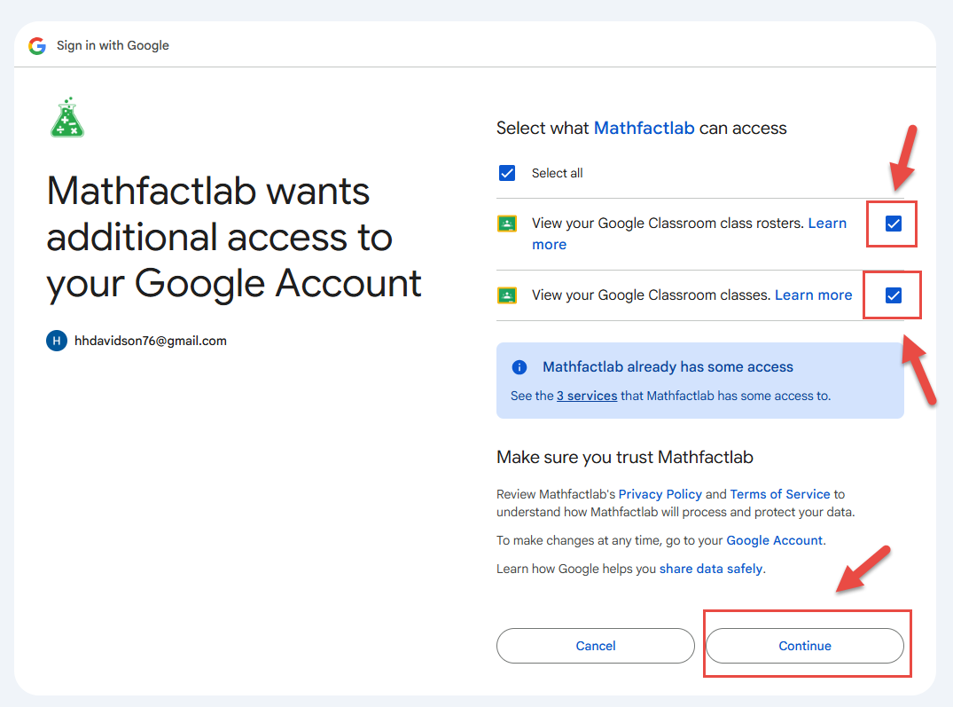Click the Mathfactlab green flask logo
The height and width of the screenshot is (707, 953).
(x=67, y=117)
